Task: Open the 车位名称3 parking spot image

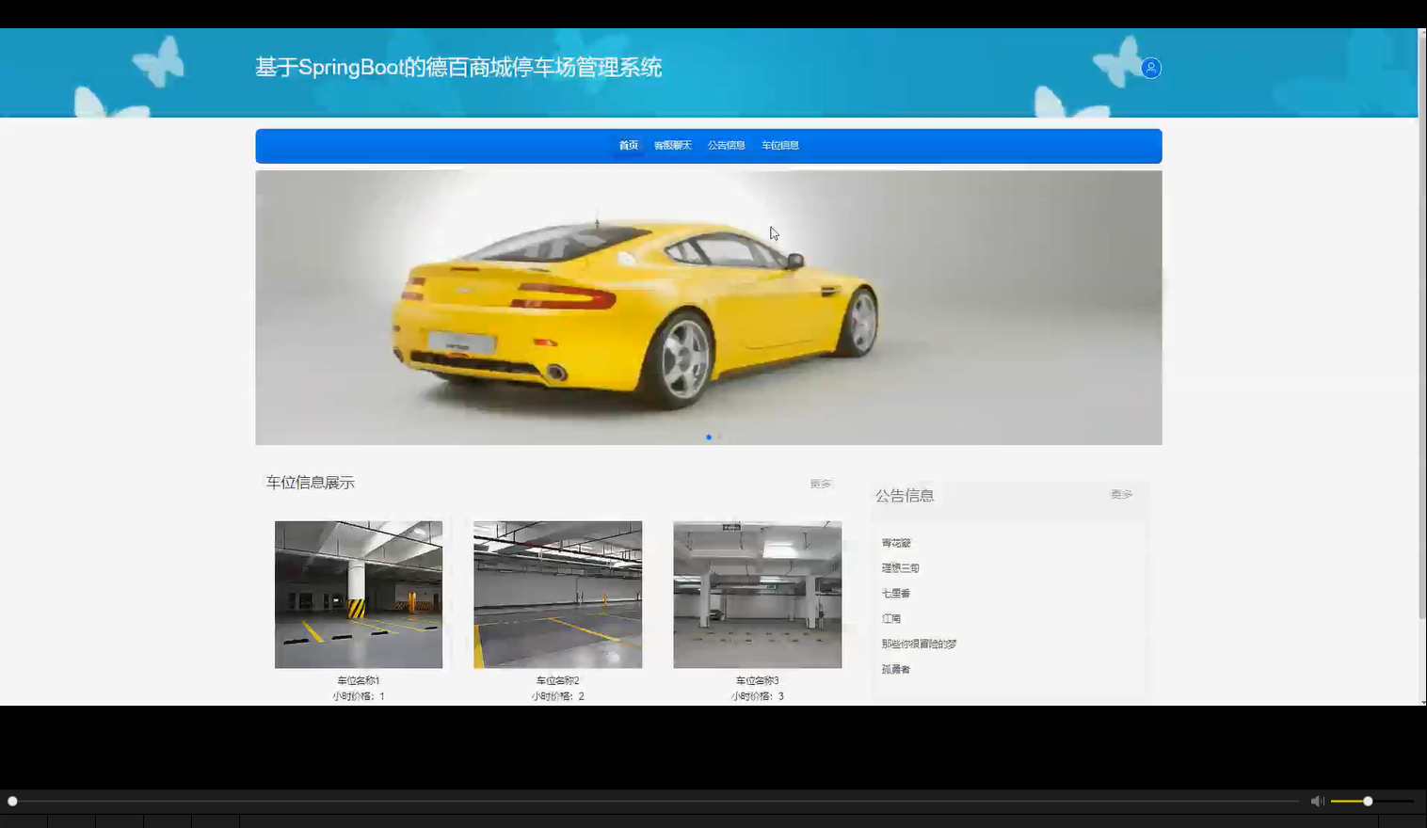Action: (757, 594)
